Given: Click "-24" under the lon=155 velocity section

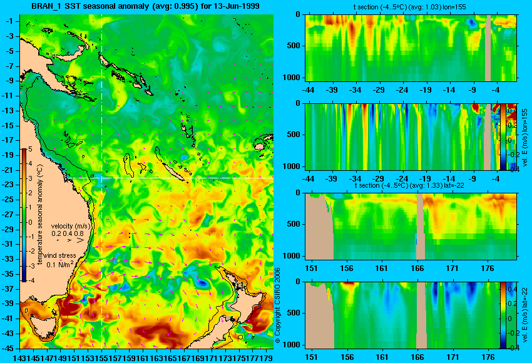Looking at the screenshot, I should click(402, 179).
